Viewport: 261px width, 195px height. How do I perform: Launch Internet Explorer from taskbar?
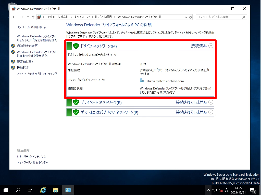(x=43, y=190)
